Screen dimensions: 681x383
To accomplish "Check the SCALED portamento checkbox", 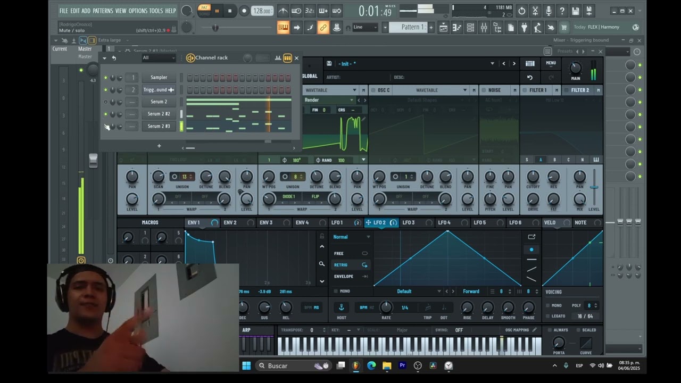I will click(578, 330).
